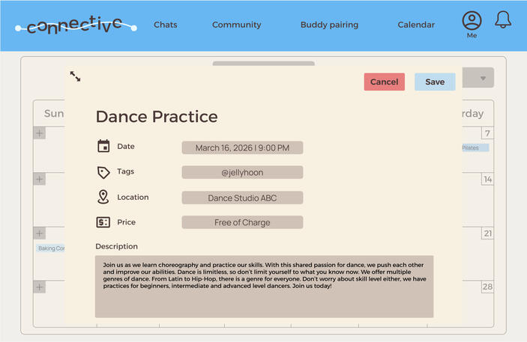Screen dimensions: 527x342
Task: Click the expand arrows icon on the event panel
Action: pyautogui.click(x=75, y=76)
